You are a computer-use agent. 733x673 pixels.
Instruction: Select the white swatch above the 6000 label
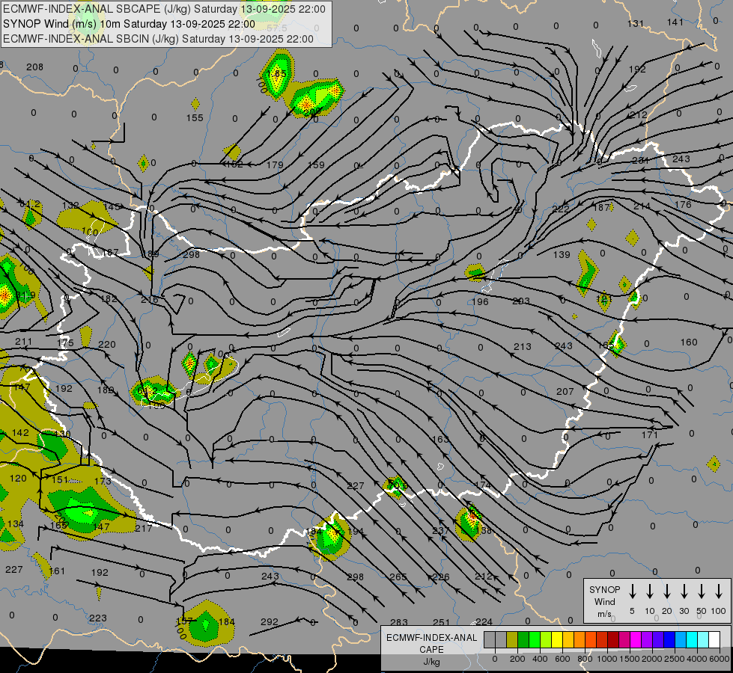[714, 639]
